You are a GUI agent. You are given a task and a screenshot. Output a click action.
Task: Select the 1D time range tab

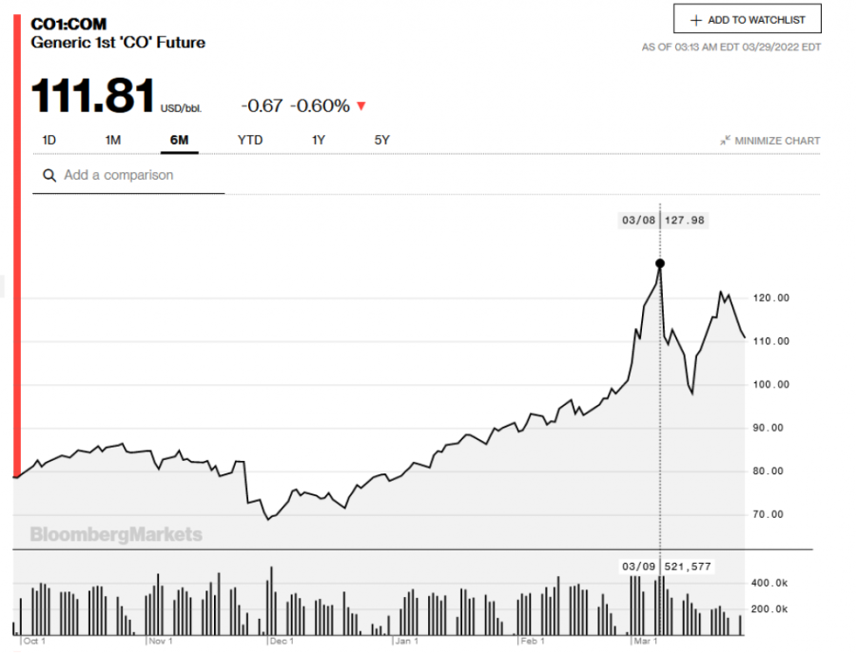pos(49,141)
